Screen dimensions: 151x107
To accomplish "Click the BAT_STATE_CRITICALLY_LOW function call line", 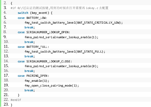I will [x=74, y=23].
